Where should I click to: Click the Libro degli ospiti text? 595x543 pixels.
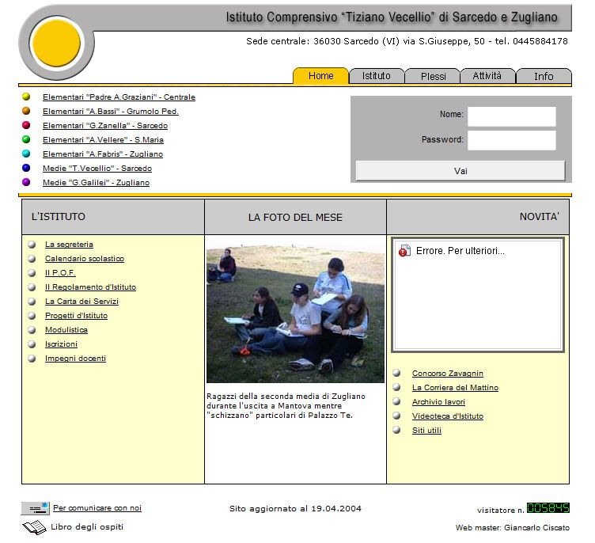87,526
